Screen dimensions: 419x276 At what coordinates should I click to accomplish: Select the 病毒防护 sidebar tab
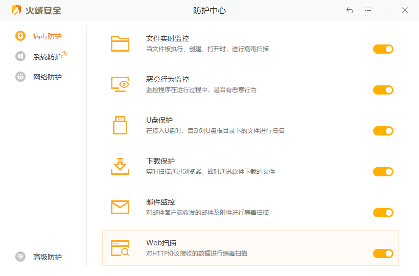[47, 36]
